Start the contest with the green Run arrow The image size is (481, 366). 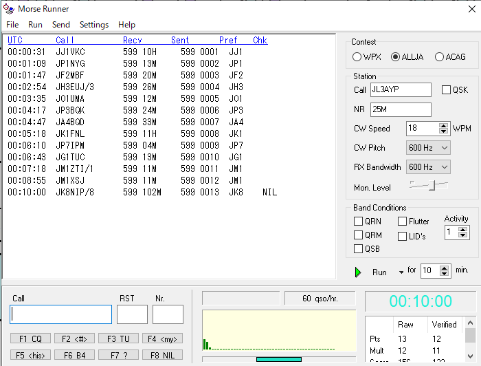point(358,272)
